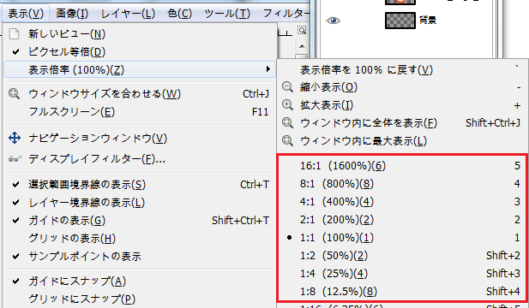Toggle ガイドにスナップ(A)

pos(140,281)
